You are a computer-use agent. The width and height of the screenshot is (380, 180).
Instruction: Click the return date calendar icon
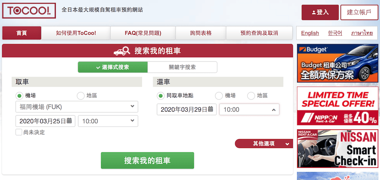click(x=211, y=109)
